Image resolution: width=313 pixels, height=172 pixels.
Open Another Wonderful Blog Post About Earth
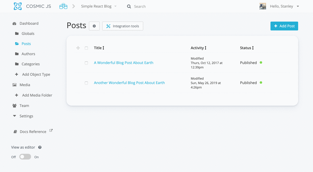click(x=129, y=83)
